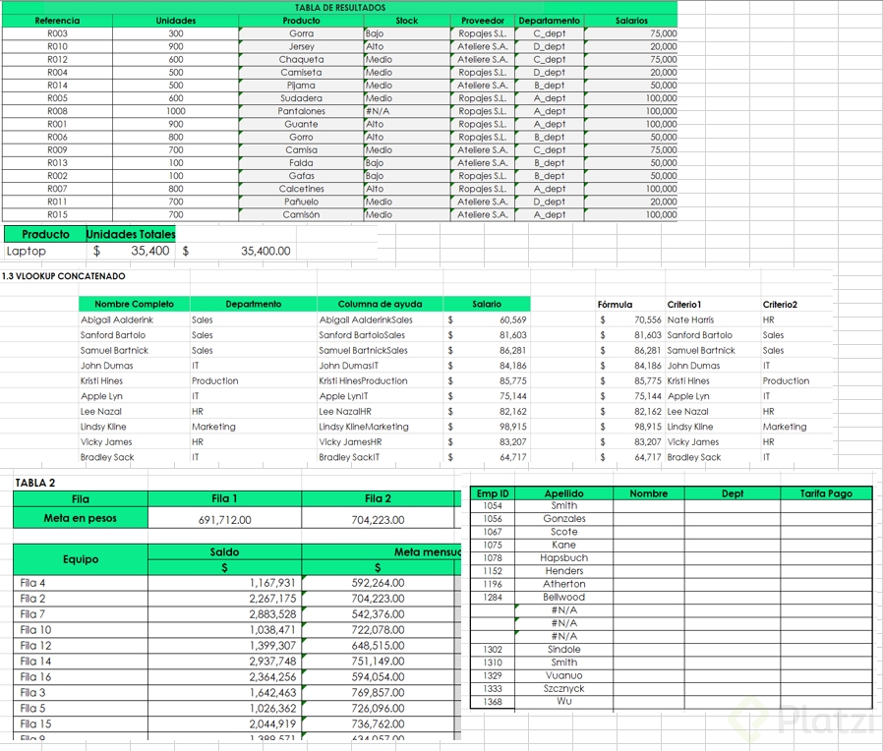This screenshot has height=751, width=883.
Task: Select Emp ID cell 1054
Action: pos(493,506)
